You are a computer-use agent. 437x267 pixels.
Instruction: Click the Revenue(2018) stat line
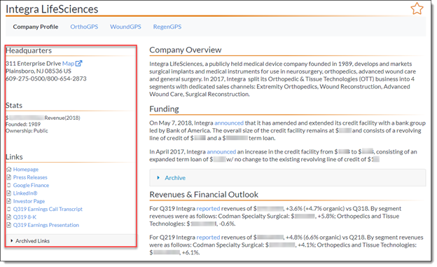pyautogui.click(x=43, y=118)
